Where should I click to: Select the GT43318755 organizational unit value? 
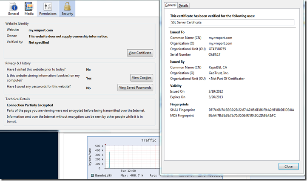217,49
